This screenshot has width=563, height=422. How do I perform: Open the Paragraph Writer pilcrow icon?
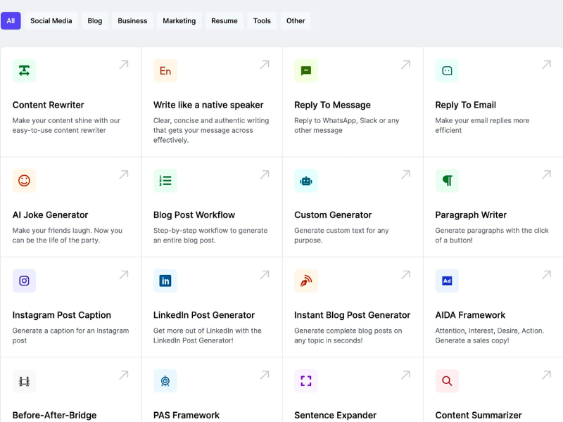(x=447, y=181)
